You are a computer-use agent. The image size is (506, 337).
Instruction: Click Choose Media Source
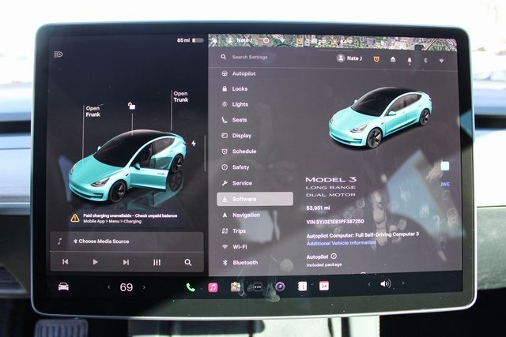103,241
